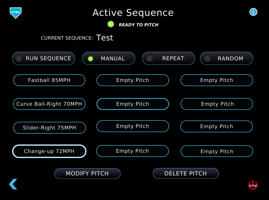This screenshot has width=269, height=200.
Task: Go to the Home screen icon
Action: [x=16, y=12]
